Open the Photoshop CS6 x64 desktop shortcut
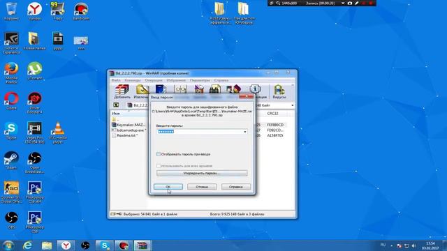447x251 pixels. (x=35, y=192)
